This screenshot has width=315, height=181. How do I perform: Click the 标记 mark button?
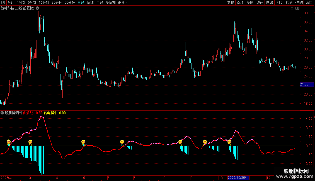click(x=289, y=3)
